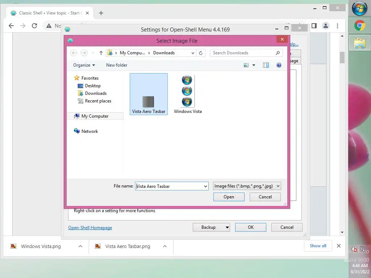This screenshot has width=371, height=278.
Task: Expand the view options dropdown arrow
Action: (x=254, y=65)
